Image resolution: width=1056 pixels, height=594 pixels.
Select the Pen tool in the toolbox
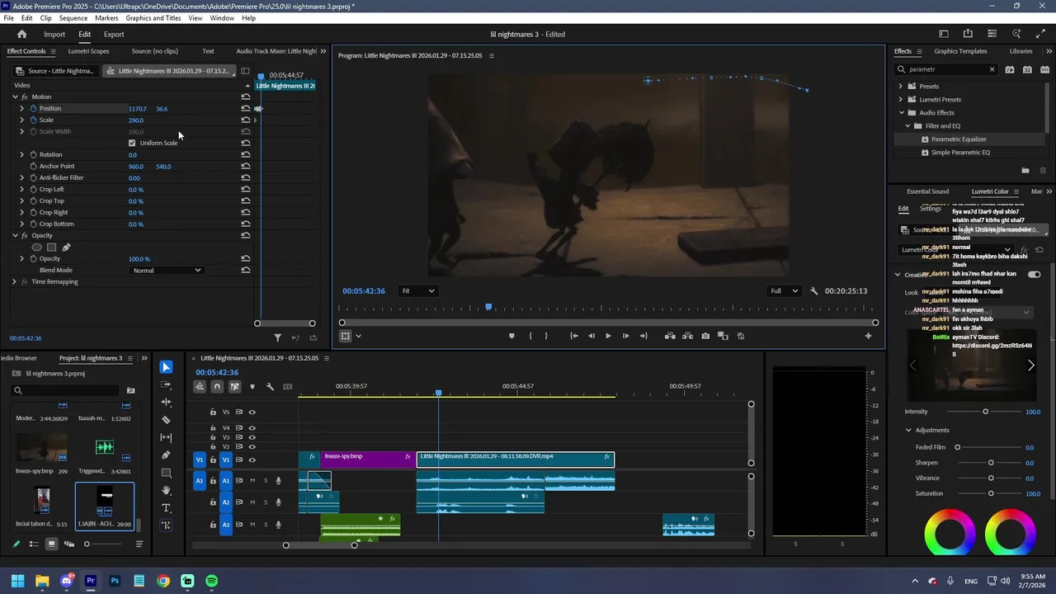coord(166,455)
